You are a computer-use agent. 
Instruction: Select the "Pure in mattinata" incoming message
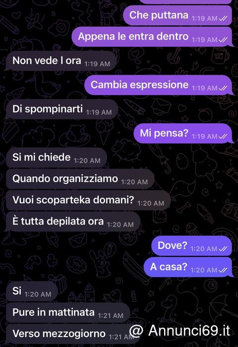pos(68,313)
